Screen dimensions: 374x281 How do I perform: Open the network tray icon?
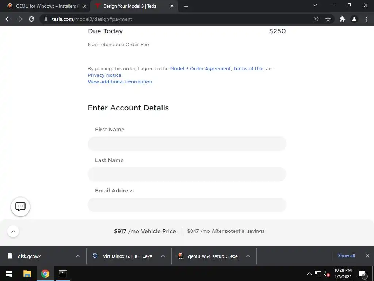click(x=318, y=274)
